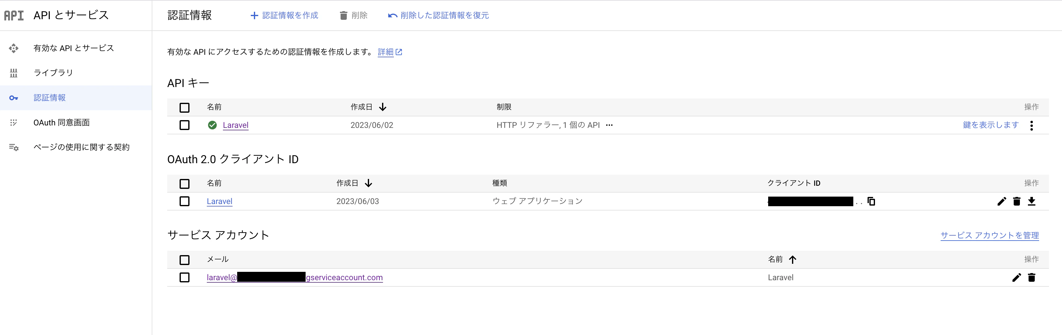The width and height of the screenshot is (1062, 335).
Task: Show more restrictions ellipsis for Laravel API key
Action: click(609, 125)
